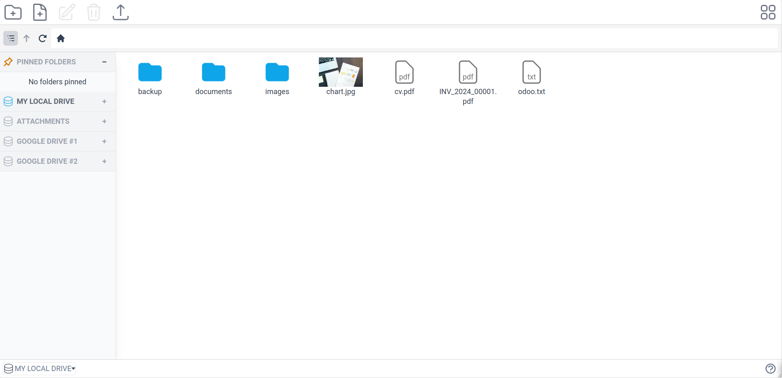Collapse the Pinned Folders section
This screenshot has width=782, height=378.
click(104, 62)
